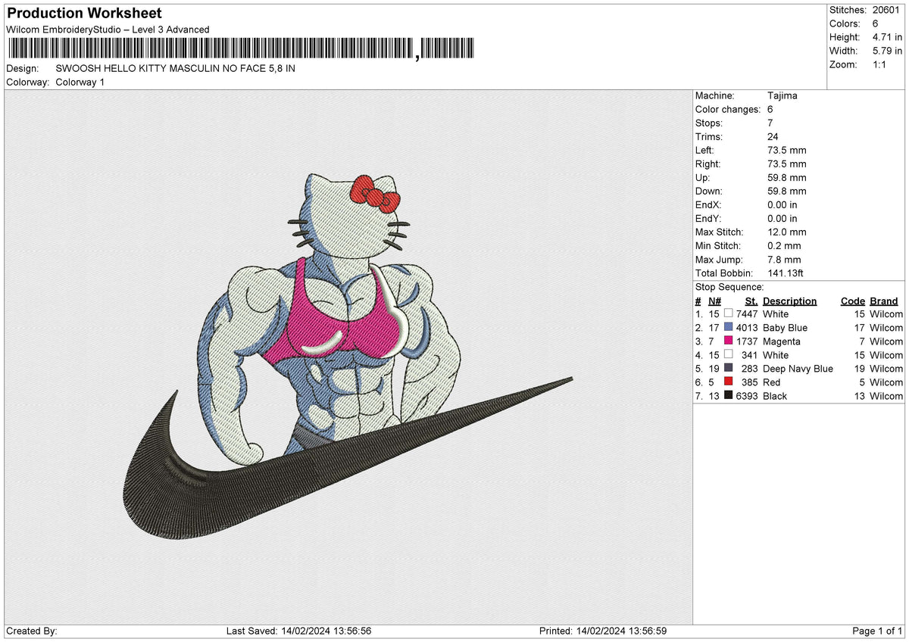
Task: Select the Stitches value "20601"
Action: click(x=888, y=10)
